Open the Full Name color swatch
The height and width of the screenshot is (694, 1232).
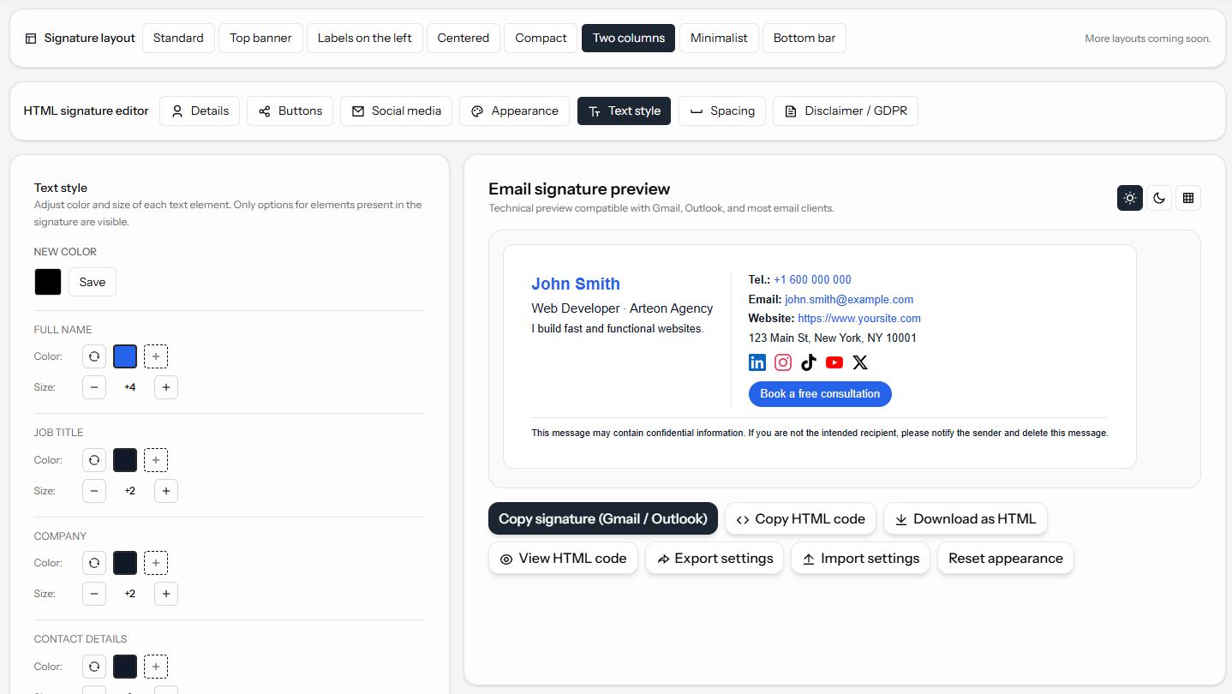(125, 356)
